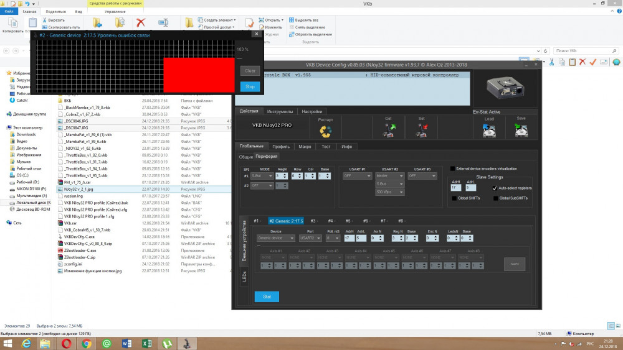Screen dimensions: 623x350
Task: Click Stop in the error level window
Action: point(250,86)
